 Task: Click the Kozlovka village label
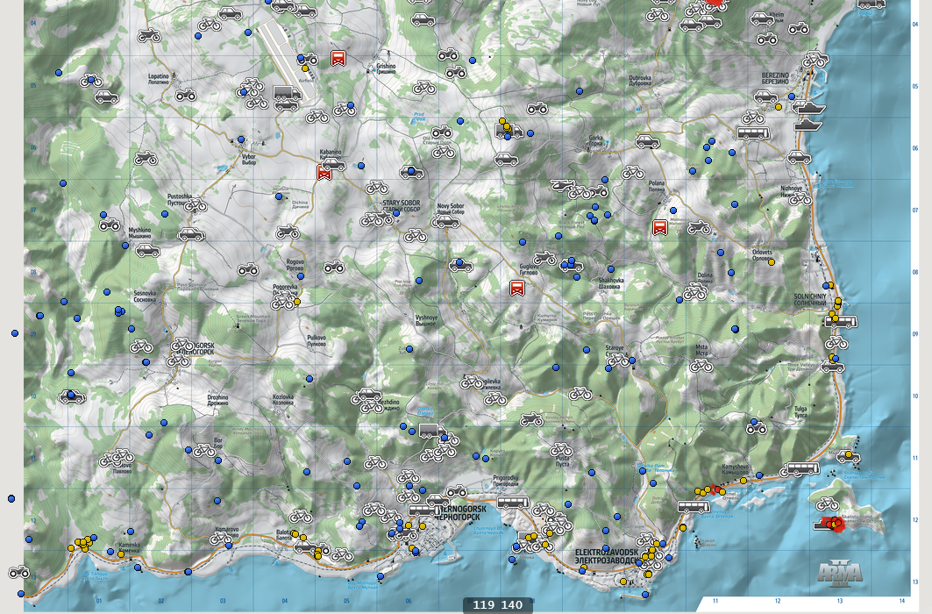(x=283, y=399)
